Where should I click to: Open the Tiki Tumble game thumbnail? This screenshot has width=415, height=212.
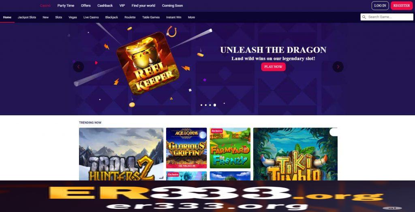click(295, 154)
